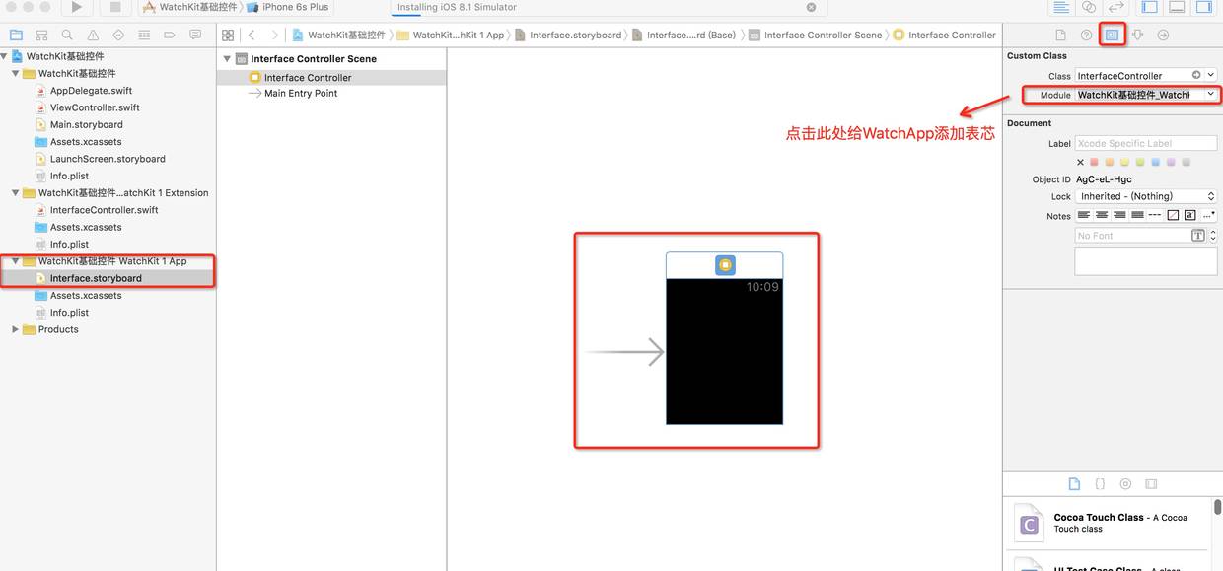1223x571 pixels.
Task: Switch to the Assistant editor
Action: point(1089,7)
